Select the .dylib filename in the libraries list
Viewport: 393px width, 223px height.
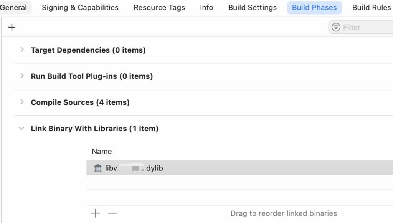tap(134, 168)
